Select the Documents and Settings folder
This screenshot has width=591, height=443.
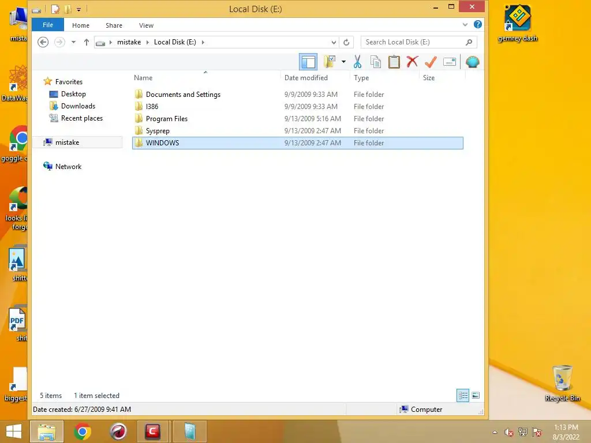point(183,95)
